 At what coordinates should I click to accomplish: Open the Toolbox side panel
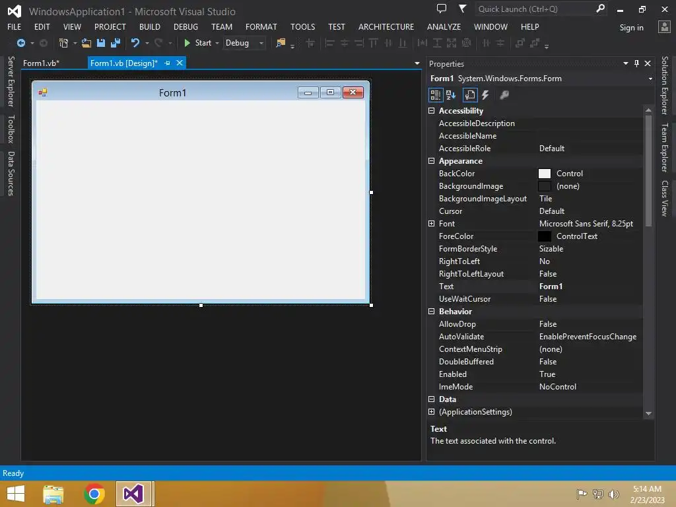[x=11, y=129]
